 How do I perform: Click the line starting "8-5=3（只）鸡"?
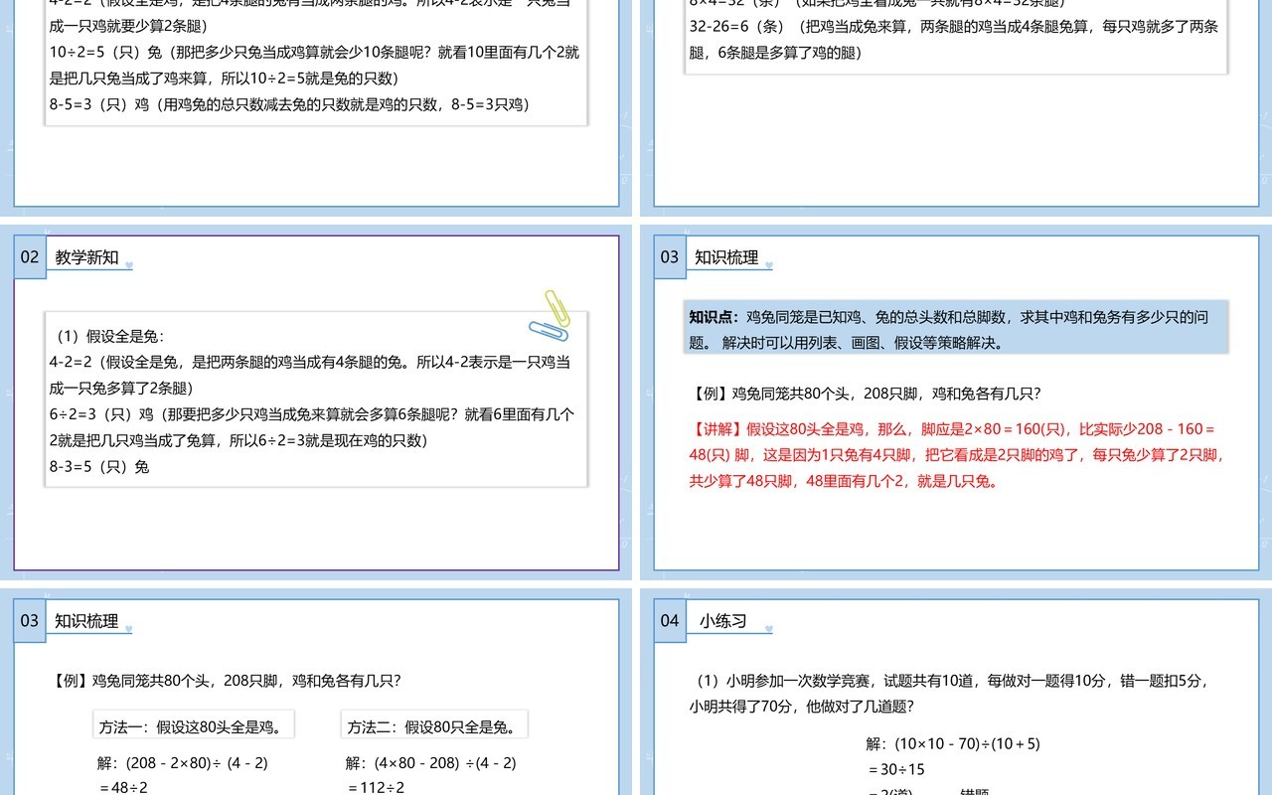pyautogui.click(x=289, y=104)
